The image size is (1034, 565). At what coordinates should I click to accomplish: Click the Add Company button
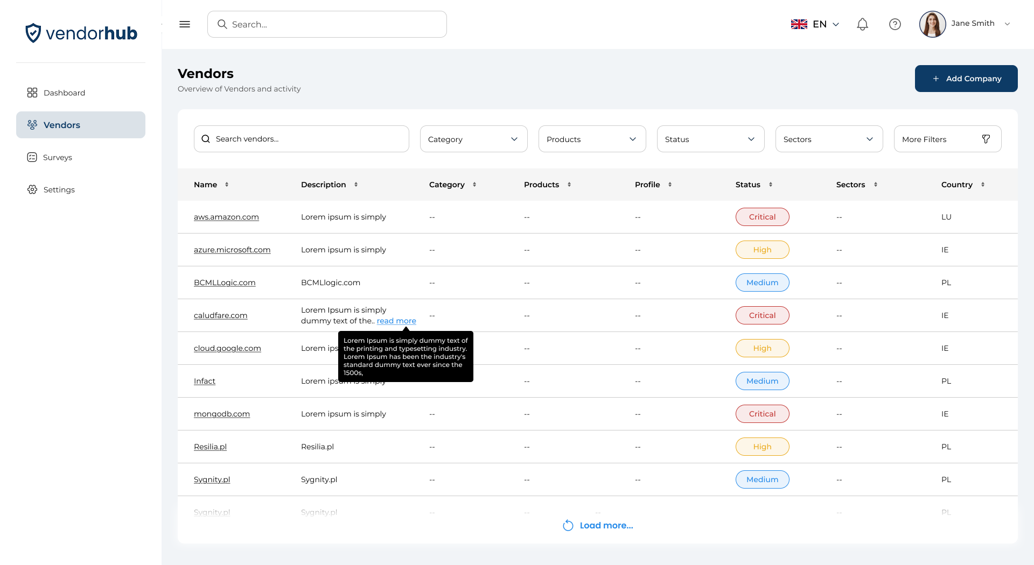coord(966,79)
